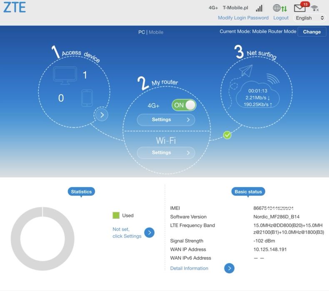The width and height of the screenshot is (329, 291).
Task: Click Detail Information link
Action: click(189, 268)
